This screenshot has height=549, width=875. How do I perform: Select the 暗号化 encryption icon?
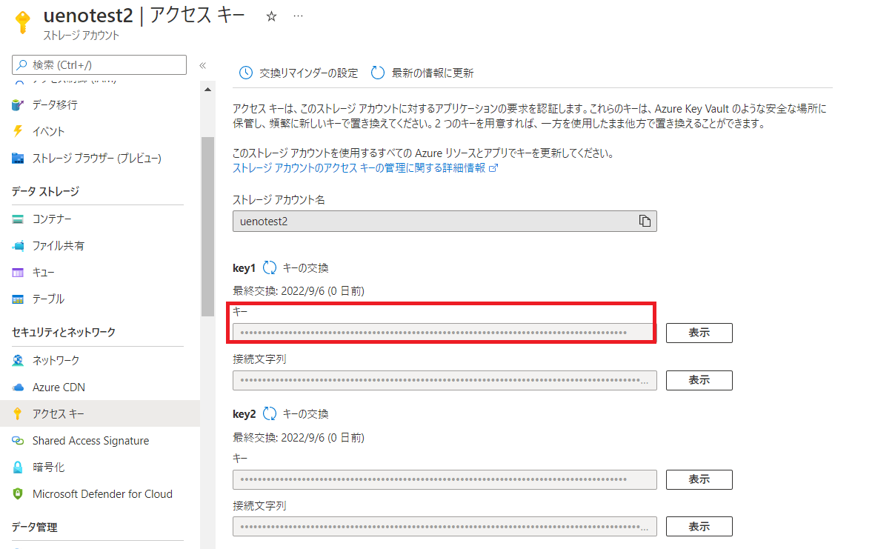pos(17,466)
